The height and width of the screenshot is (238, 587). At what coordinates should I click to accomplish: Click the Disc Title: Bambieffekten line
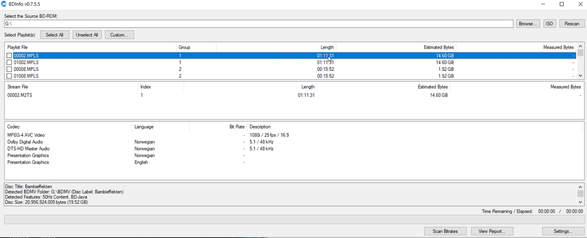(x=28, y=187)
